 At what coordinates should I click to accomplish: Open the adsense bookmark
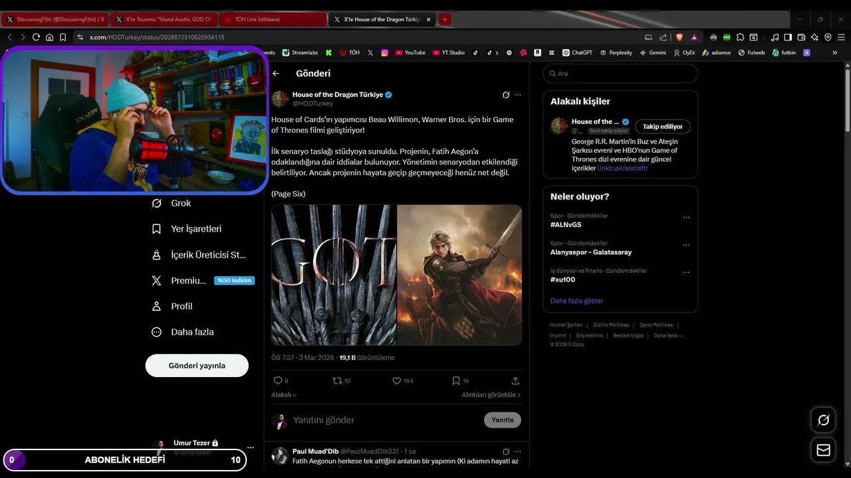[x=716, y=52]
